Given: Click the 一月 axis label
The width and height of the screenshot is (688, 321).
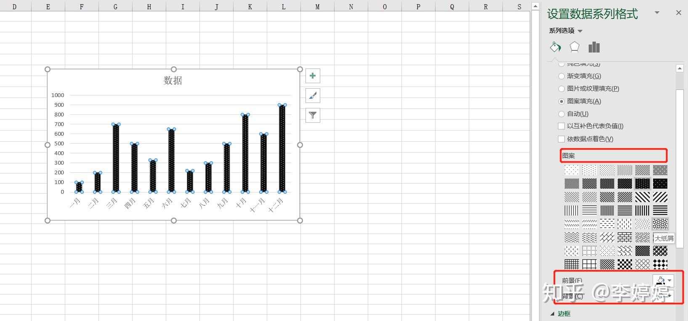Looking at the screenshot, I should (x=75, y=204).
